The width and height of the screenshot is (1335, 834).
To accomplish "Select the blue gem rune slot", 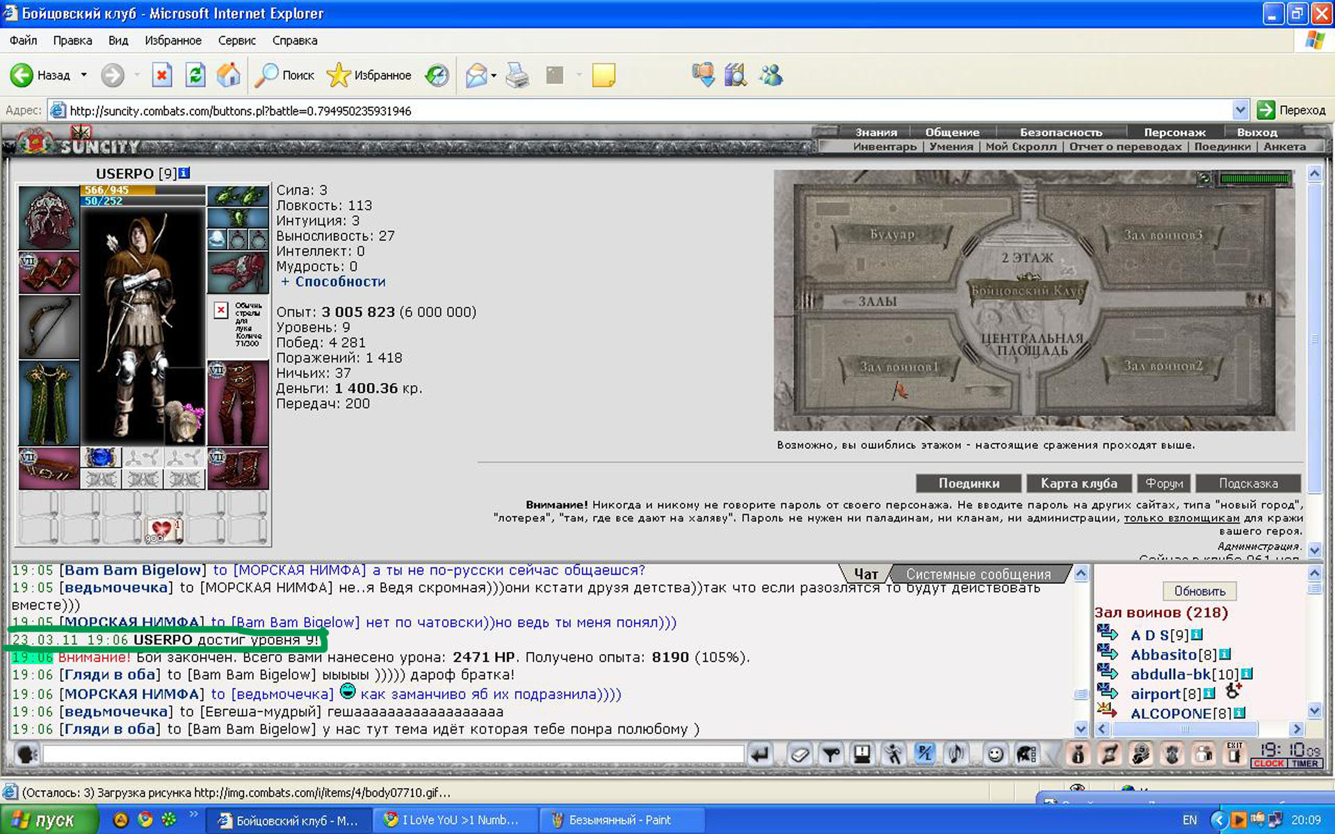I will click(101, 457).
